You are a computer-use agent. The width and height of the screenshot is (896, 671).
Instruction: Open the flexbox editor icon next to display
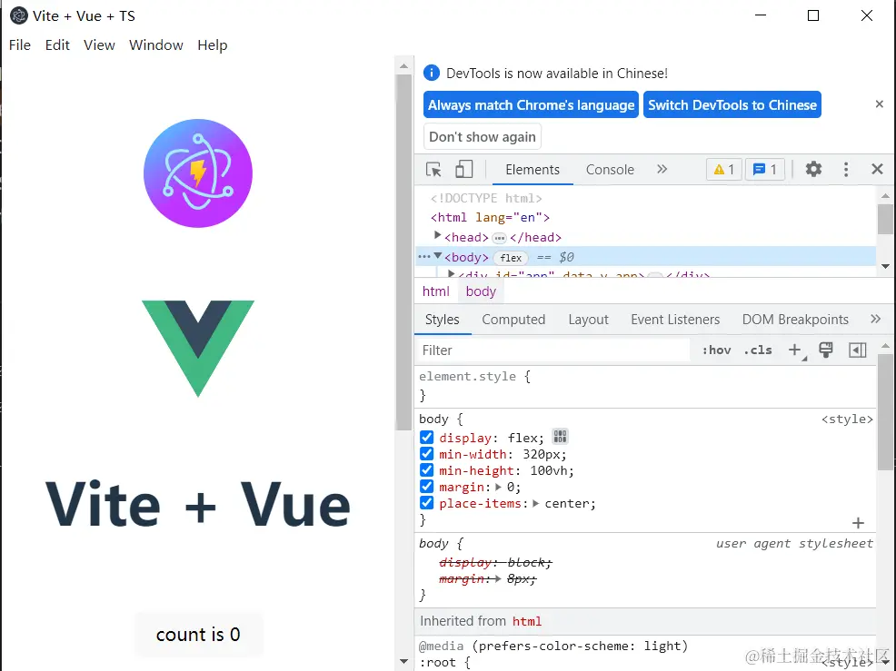[560, 437]
